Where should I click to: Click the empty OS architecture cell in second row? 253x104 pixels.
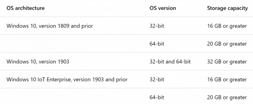pyautogui.click(x=75, y=44)
